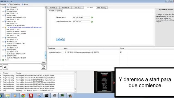The width and height of the screenshot is (174, 98).
Task: Click tree panel vertical scrollbar thumb
Action: [x=45, y=55]
